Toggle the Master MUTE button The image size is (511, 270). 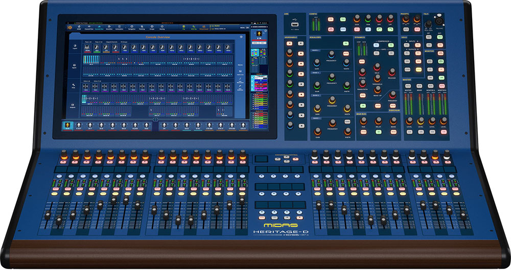tap(408, 86)
